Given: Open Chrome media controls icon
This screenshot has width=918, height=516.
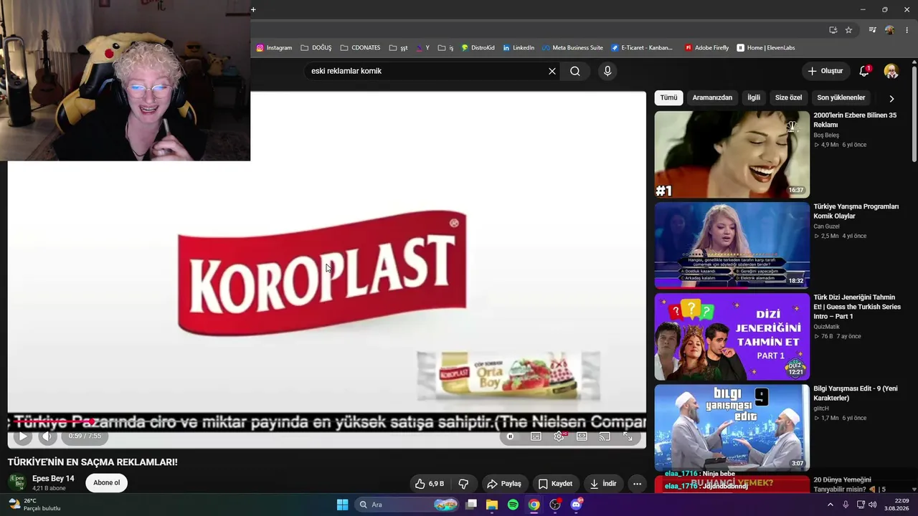Looking at the screenshot, I should tap(872, 30).
